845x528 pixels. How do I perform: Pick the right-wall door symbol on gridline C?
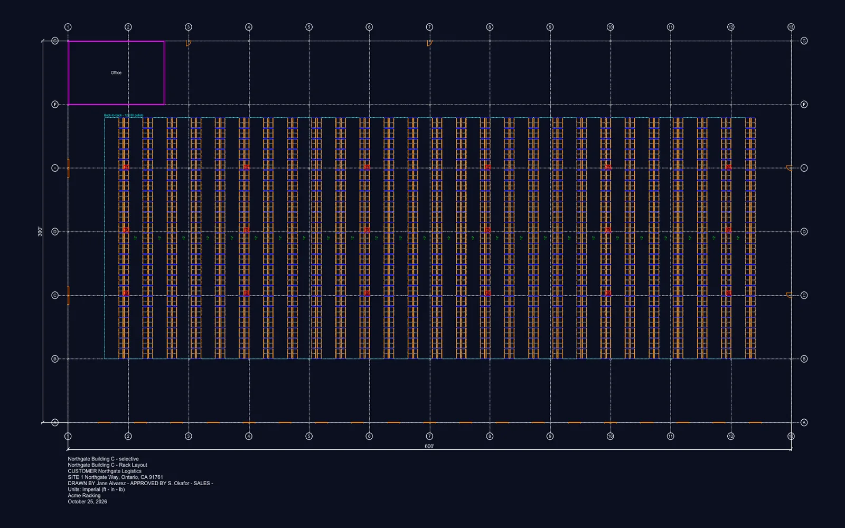[x=789, y=295]
